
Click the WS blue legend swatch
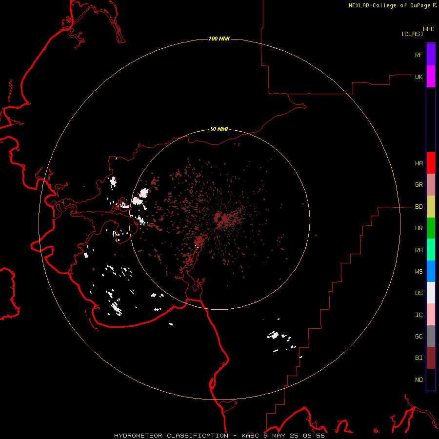click(431, 271)
